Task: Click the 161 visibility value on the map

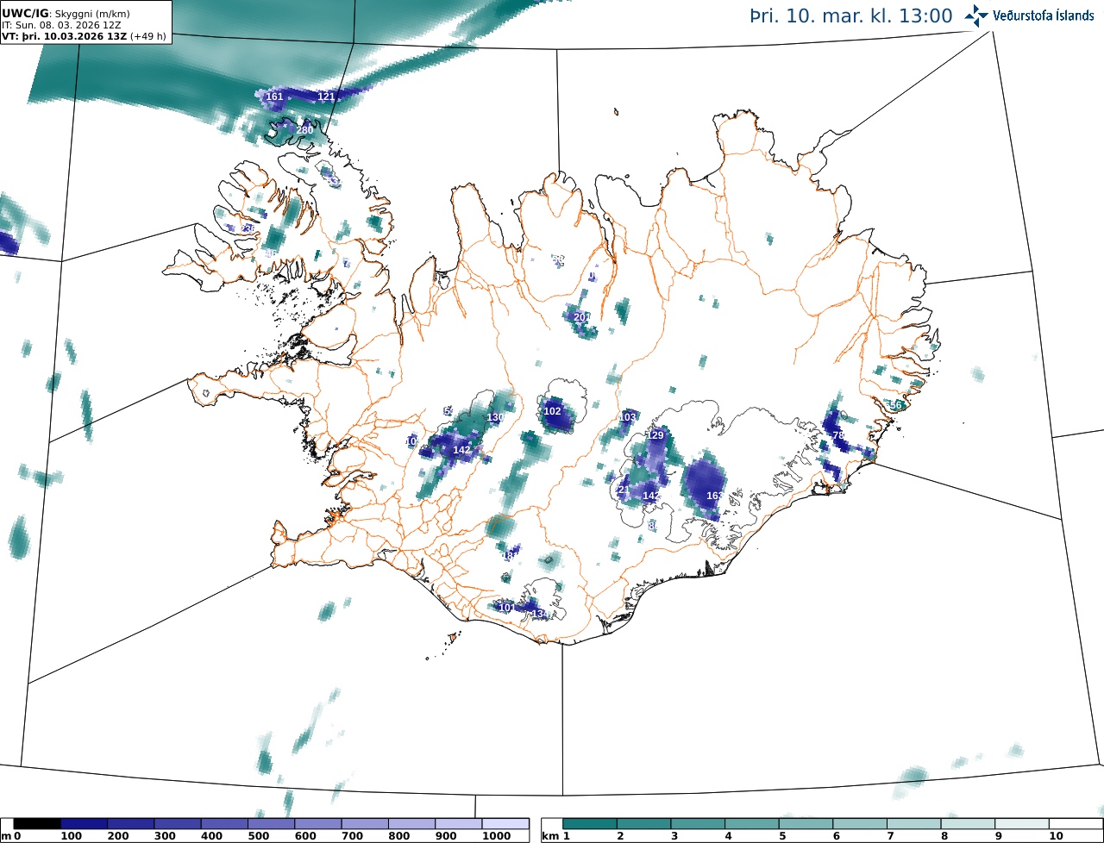Action: (x=274, y=97)
